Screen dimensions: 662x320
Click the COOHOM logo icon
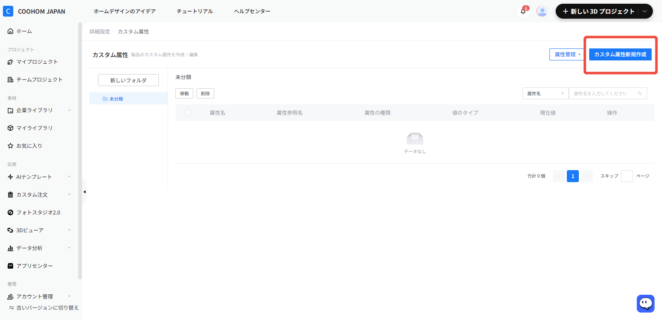click(8, 11)
